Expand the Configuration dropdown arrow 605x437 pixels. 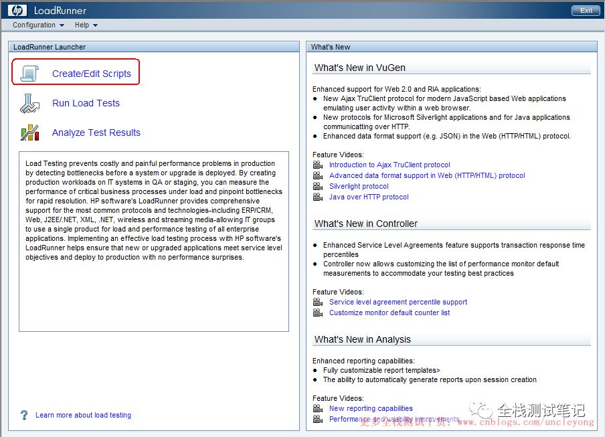62,25
